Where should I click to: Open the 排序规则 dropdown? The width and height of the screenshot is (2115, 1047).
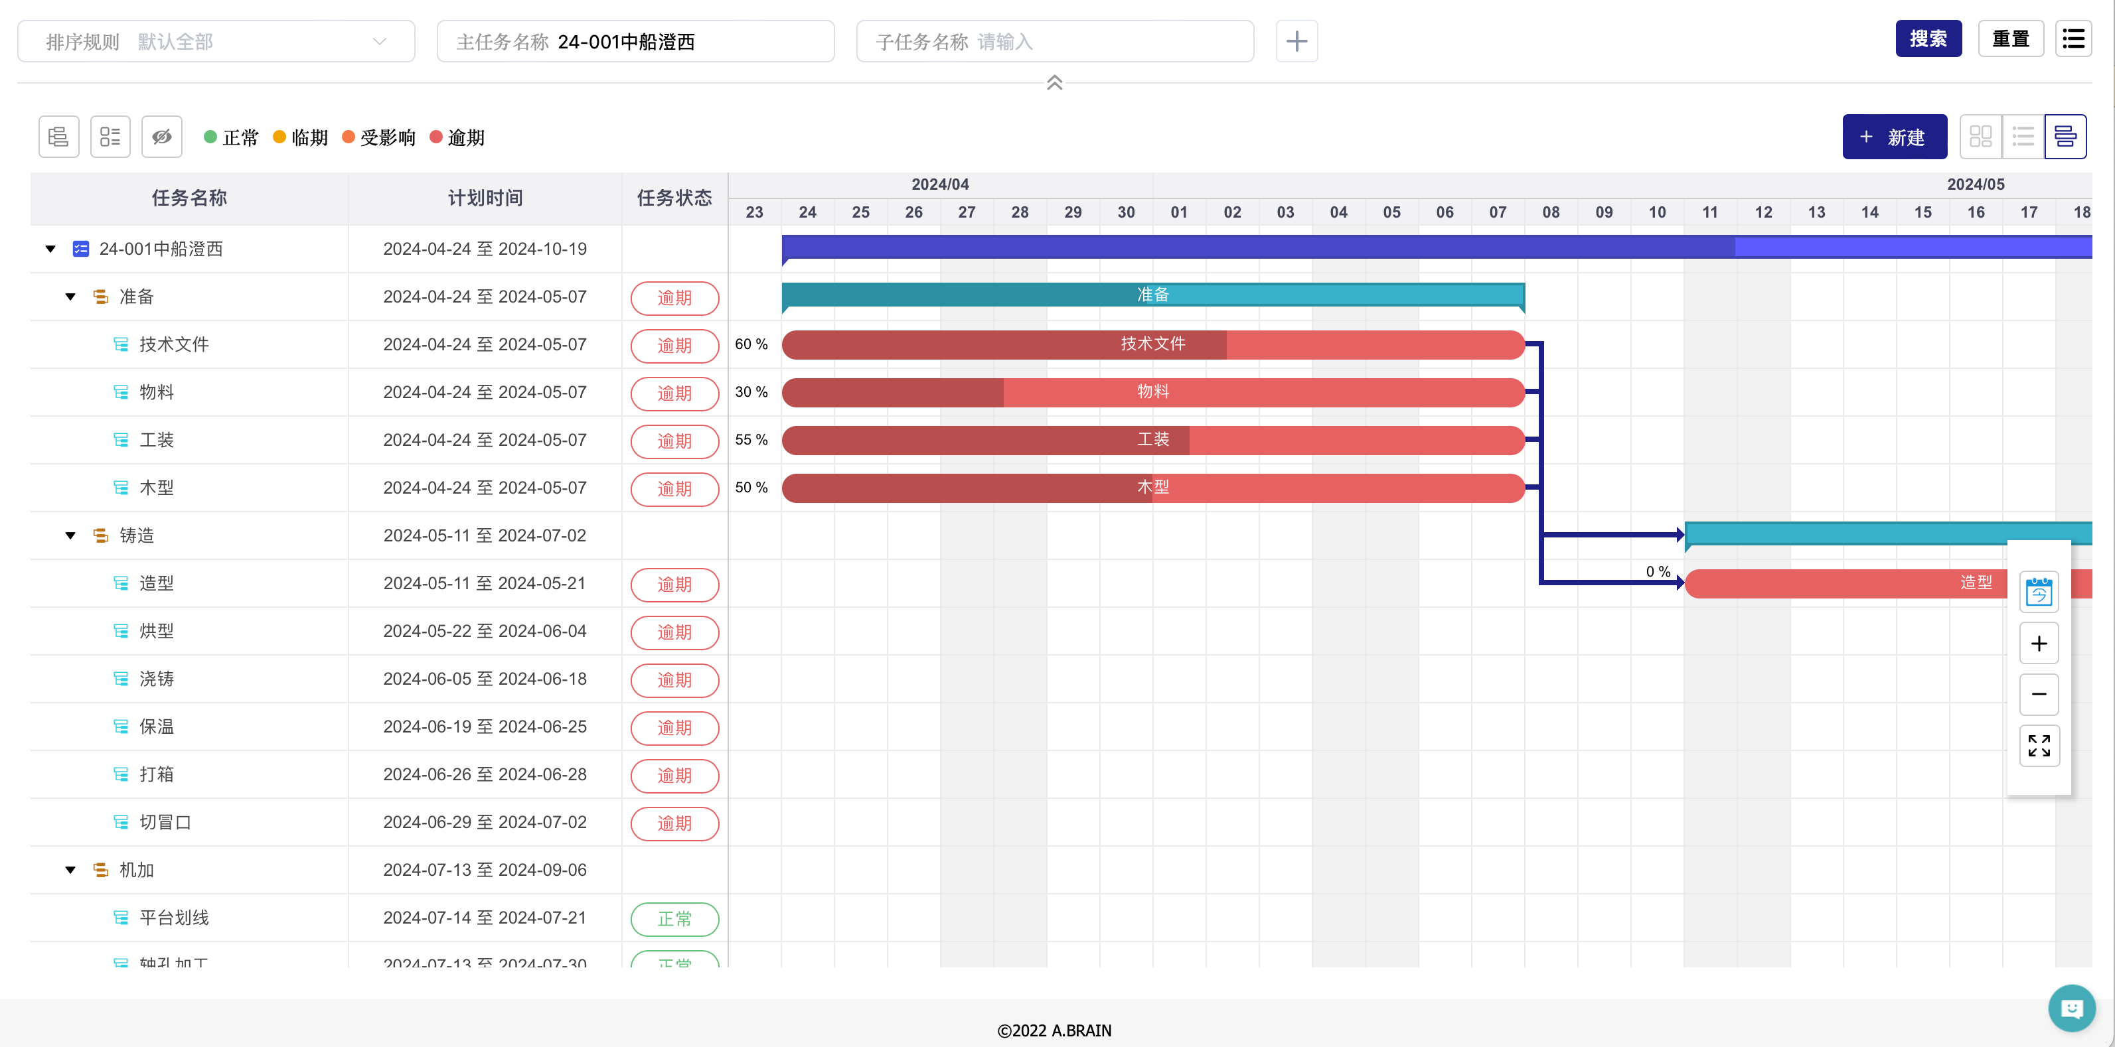point(216,41)
